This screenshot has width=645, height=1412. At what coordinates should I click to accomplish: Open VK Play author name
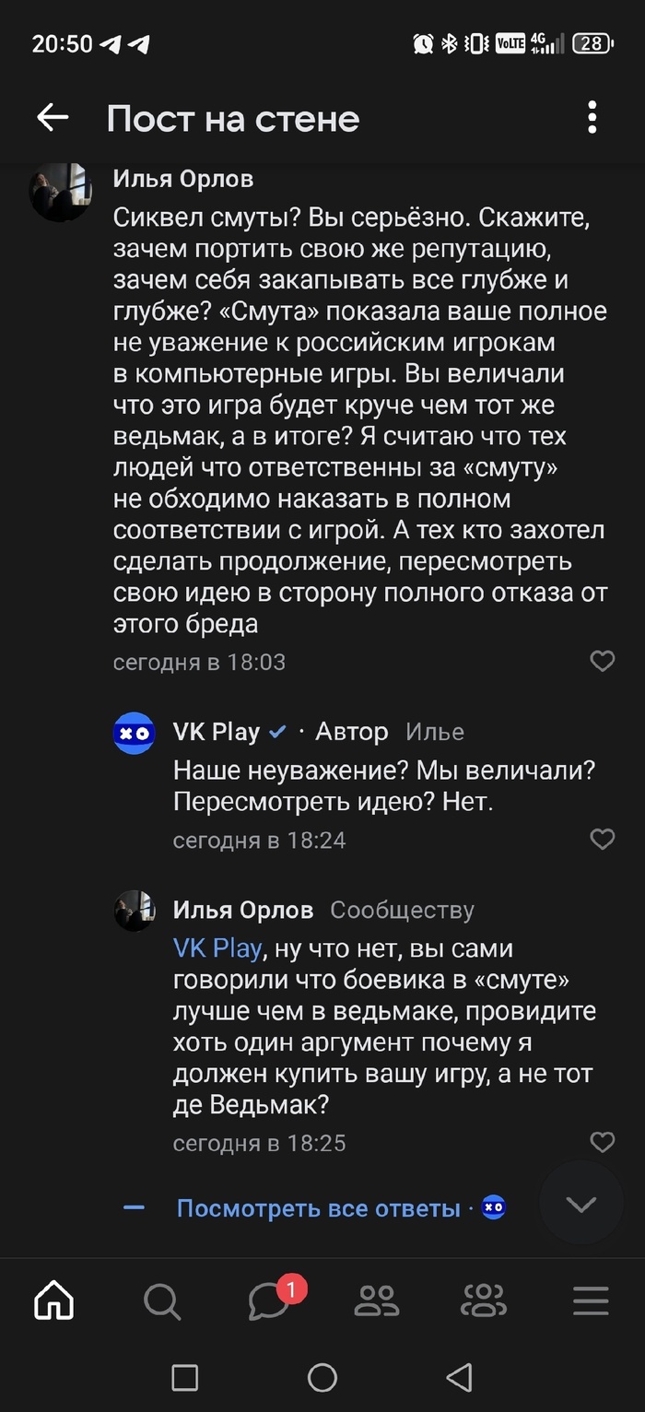pos(217,732)
